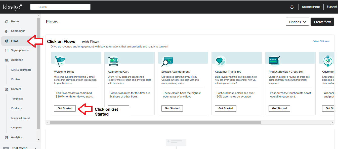Image resolution: width=338 pixels, height=149 pixels.
Task: Click the Customer Thank You card title
Action: pyautogui.click(x=228, y=72)
